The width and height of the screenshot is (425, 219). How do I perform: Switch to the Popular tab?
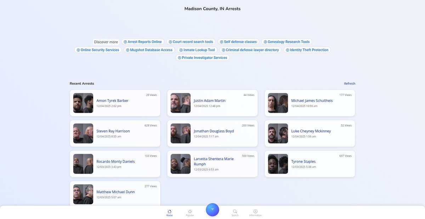pyautogui.click(x=190, y=213)
